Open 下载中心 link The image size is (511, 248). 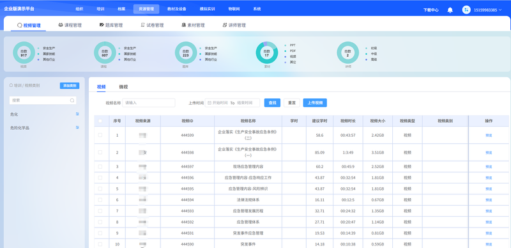(431, 10)
